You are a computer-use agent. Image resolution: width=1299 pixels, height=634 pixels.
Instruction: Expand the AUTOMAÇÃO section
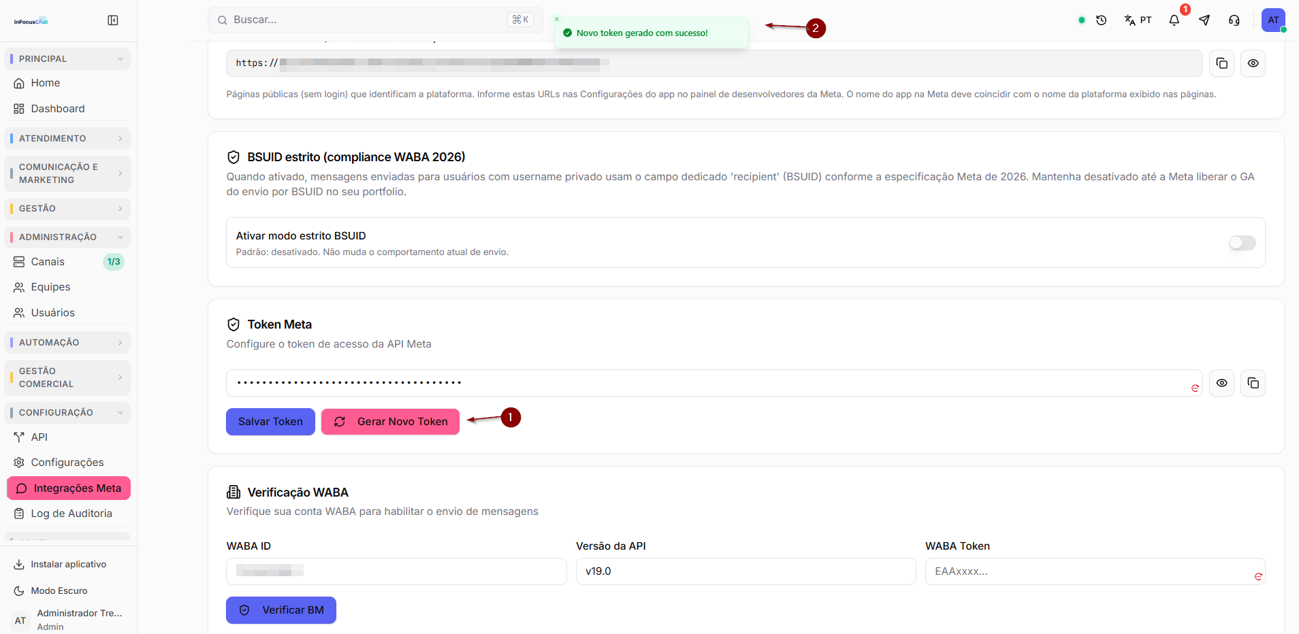click(x=67, y=343)
